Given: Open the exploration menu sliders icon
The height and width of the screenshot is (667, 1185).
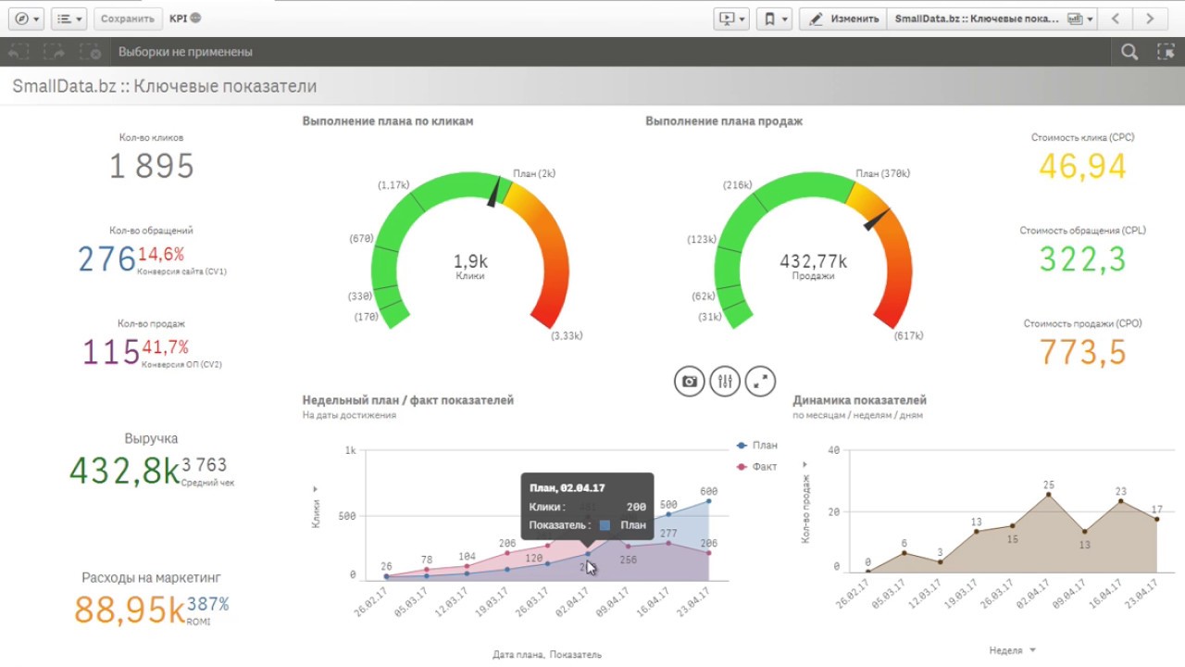Looking at the screenshot, I should 725,381.
